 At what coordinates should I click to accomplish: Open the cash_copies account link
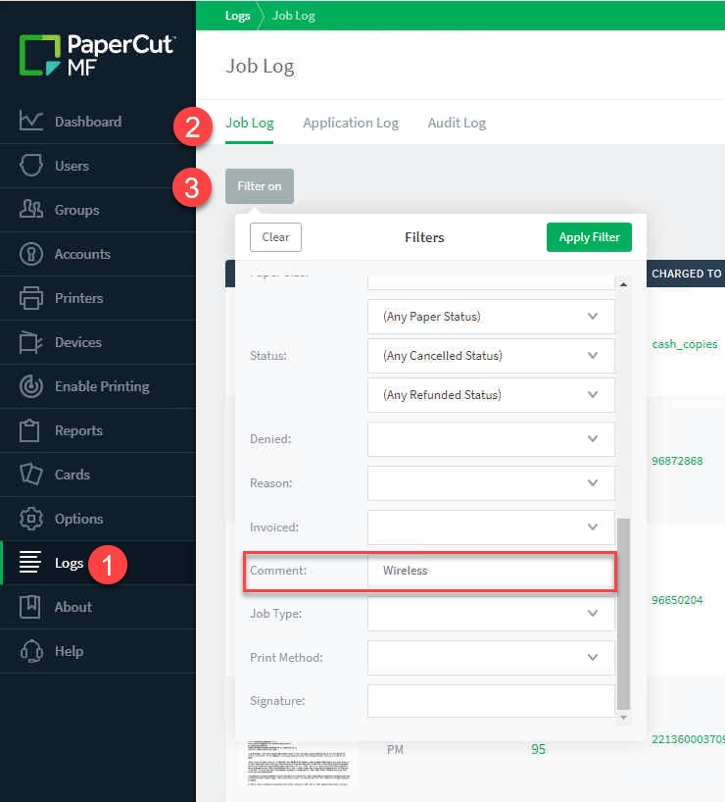(685, 344)
